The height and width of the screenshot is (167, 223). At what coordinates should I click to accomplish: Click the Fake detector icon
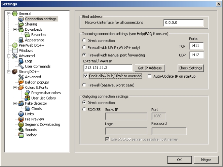pos(21,104)
